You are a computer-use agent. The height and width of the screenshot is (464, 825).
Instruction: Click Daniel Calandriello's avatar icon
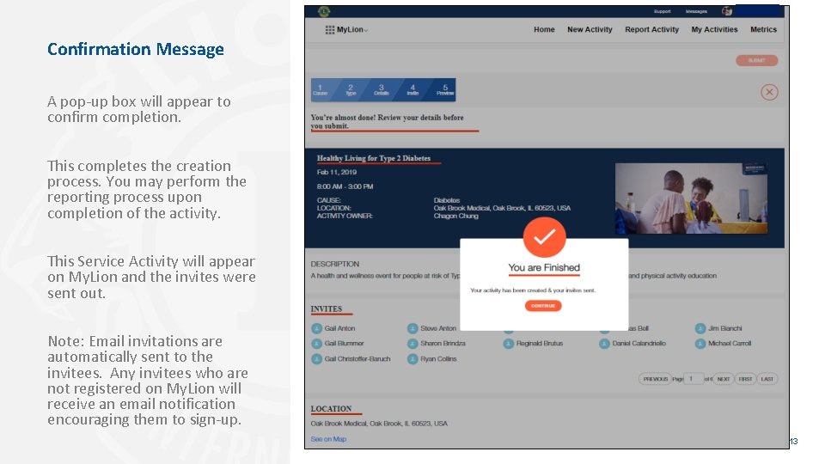(x=604, y=344)
